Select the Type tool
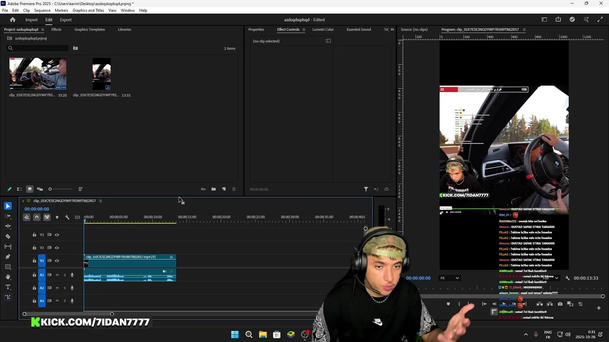Viewport: 609px width, 342px height. pyautogui.click(x=8, y=287)
